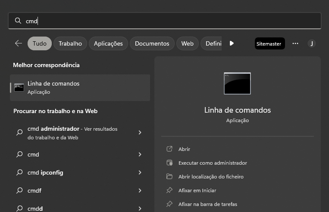Click the Sitemaster button
The image size is (329, 212).
(269, 43)
